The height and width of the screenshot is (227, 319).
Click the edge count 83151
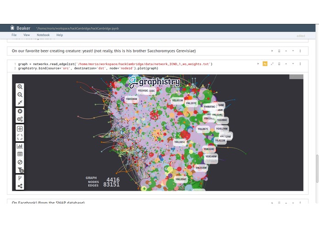(x=111, y=185)
